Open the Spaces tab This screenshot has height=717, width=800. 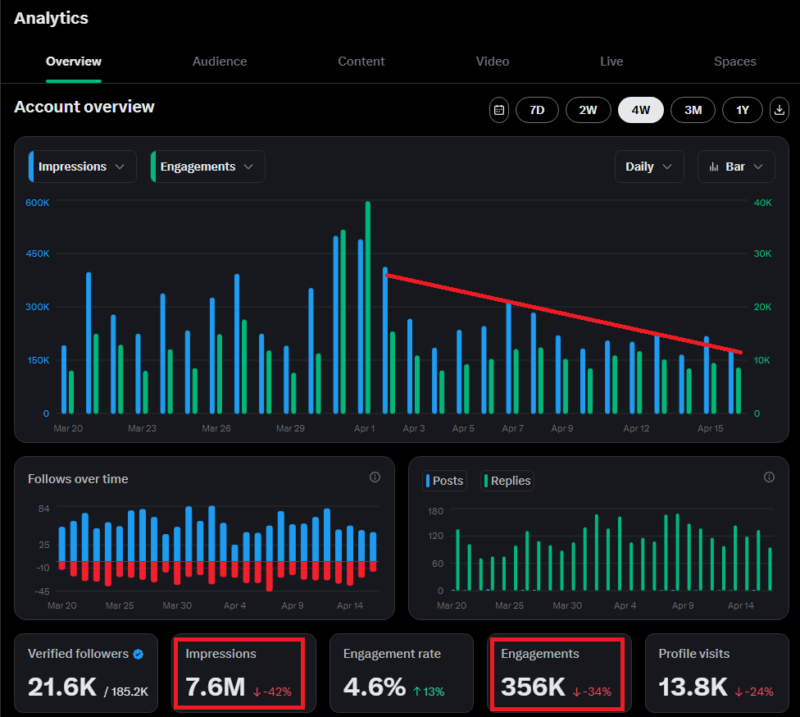click(734, 62)
